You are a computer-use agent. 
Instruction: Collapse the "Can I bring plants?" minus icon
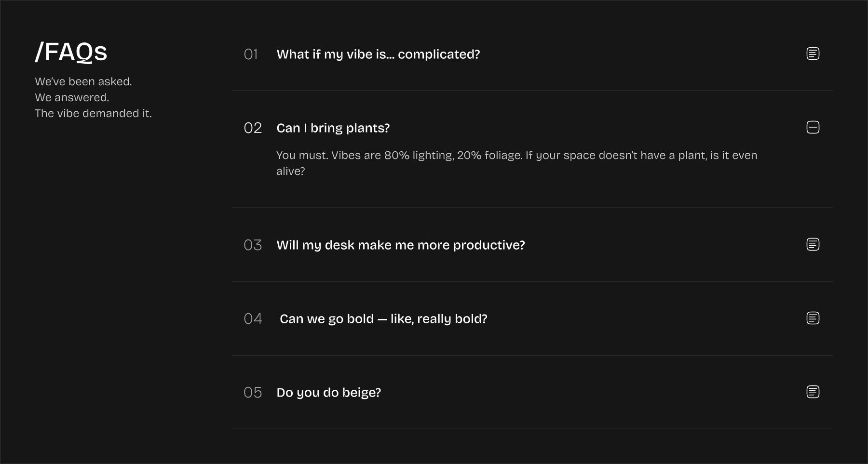tap(813, 127)
